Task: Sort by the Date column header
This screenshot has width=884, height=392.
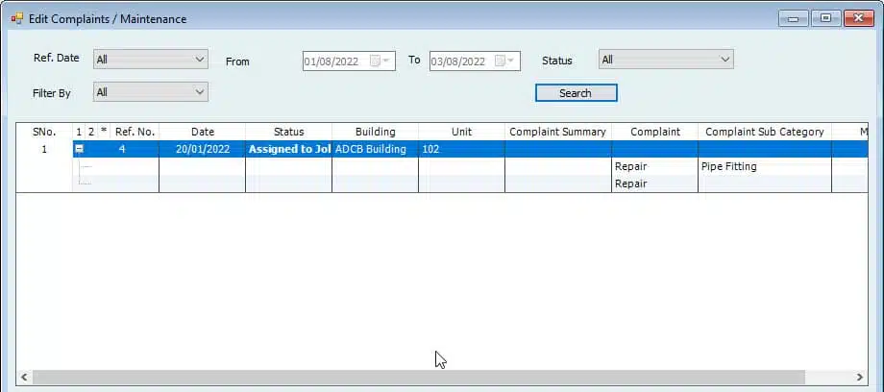Action: [x=202, y=132]
